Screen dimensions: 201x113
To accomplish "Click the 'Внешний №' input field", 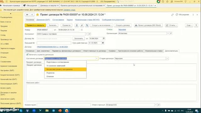I will 54,43.
